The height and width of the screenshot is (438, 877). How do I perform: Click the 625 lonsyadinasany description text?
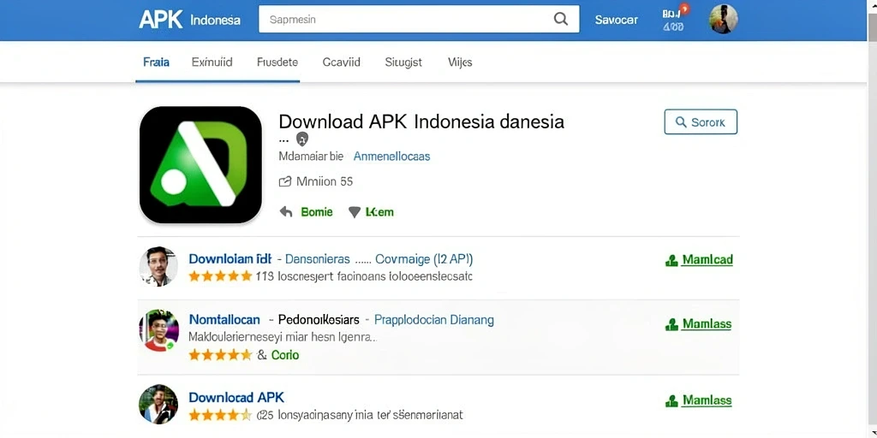[x=360, y=415]
